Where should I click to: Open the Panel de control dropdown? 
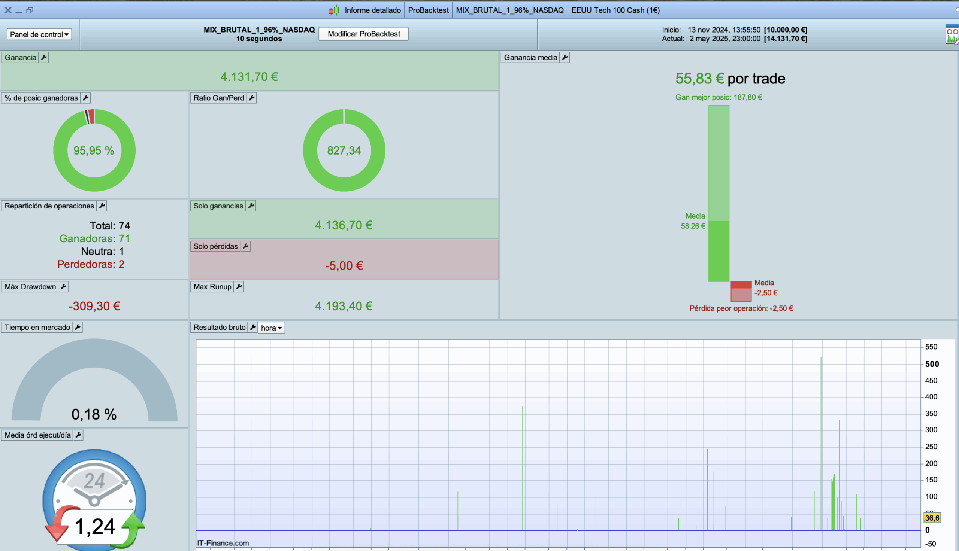pos(39,34)
